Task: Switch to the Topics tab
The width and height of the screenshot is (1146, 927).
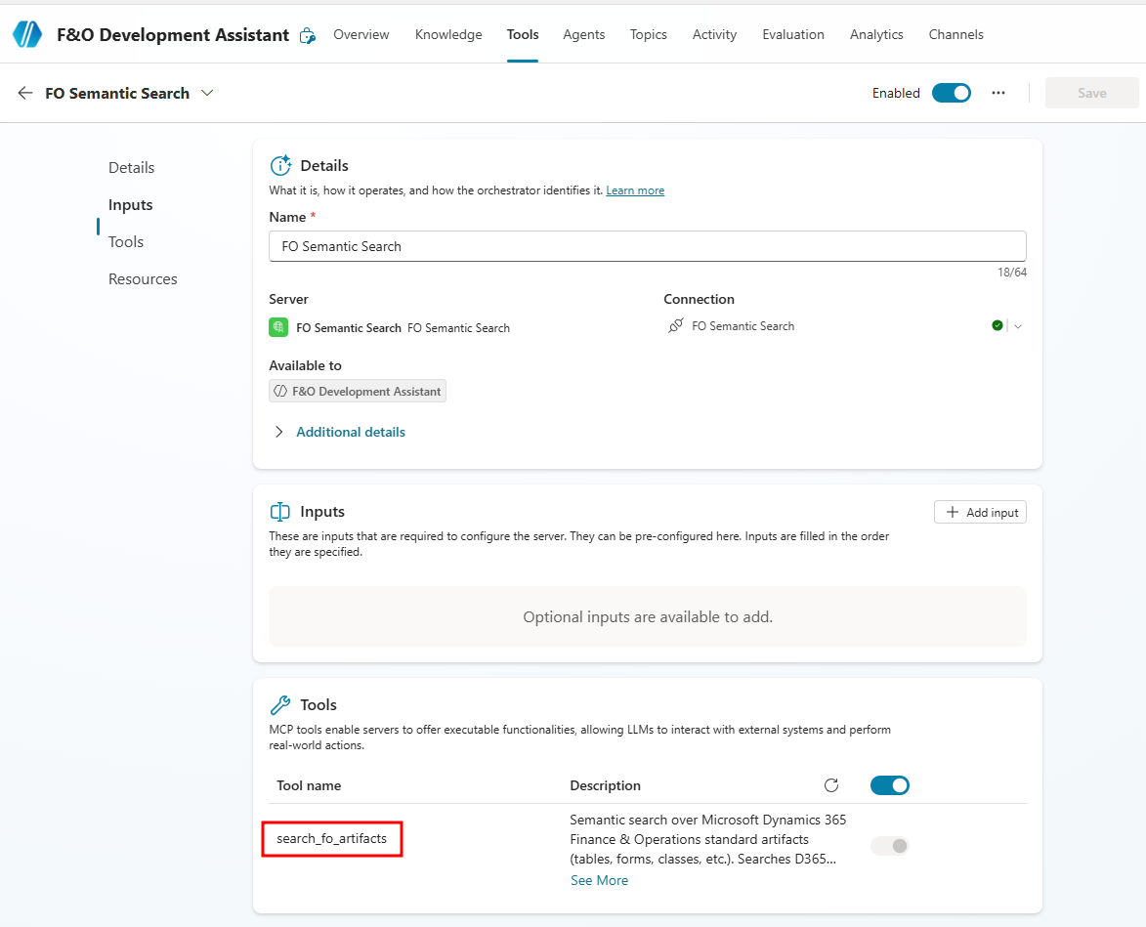Action: pyautogui.click(x=649, y=34)
